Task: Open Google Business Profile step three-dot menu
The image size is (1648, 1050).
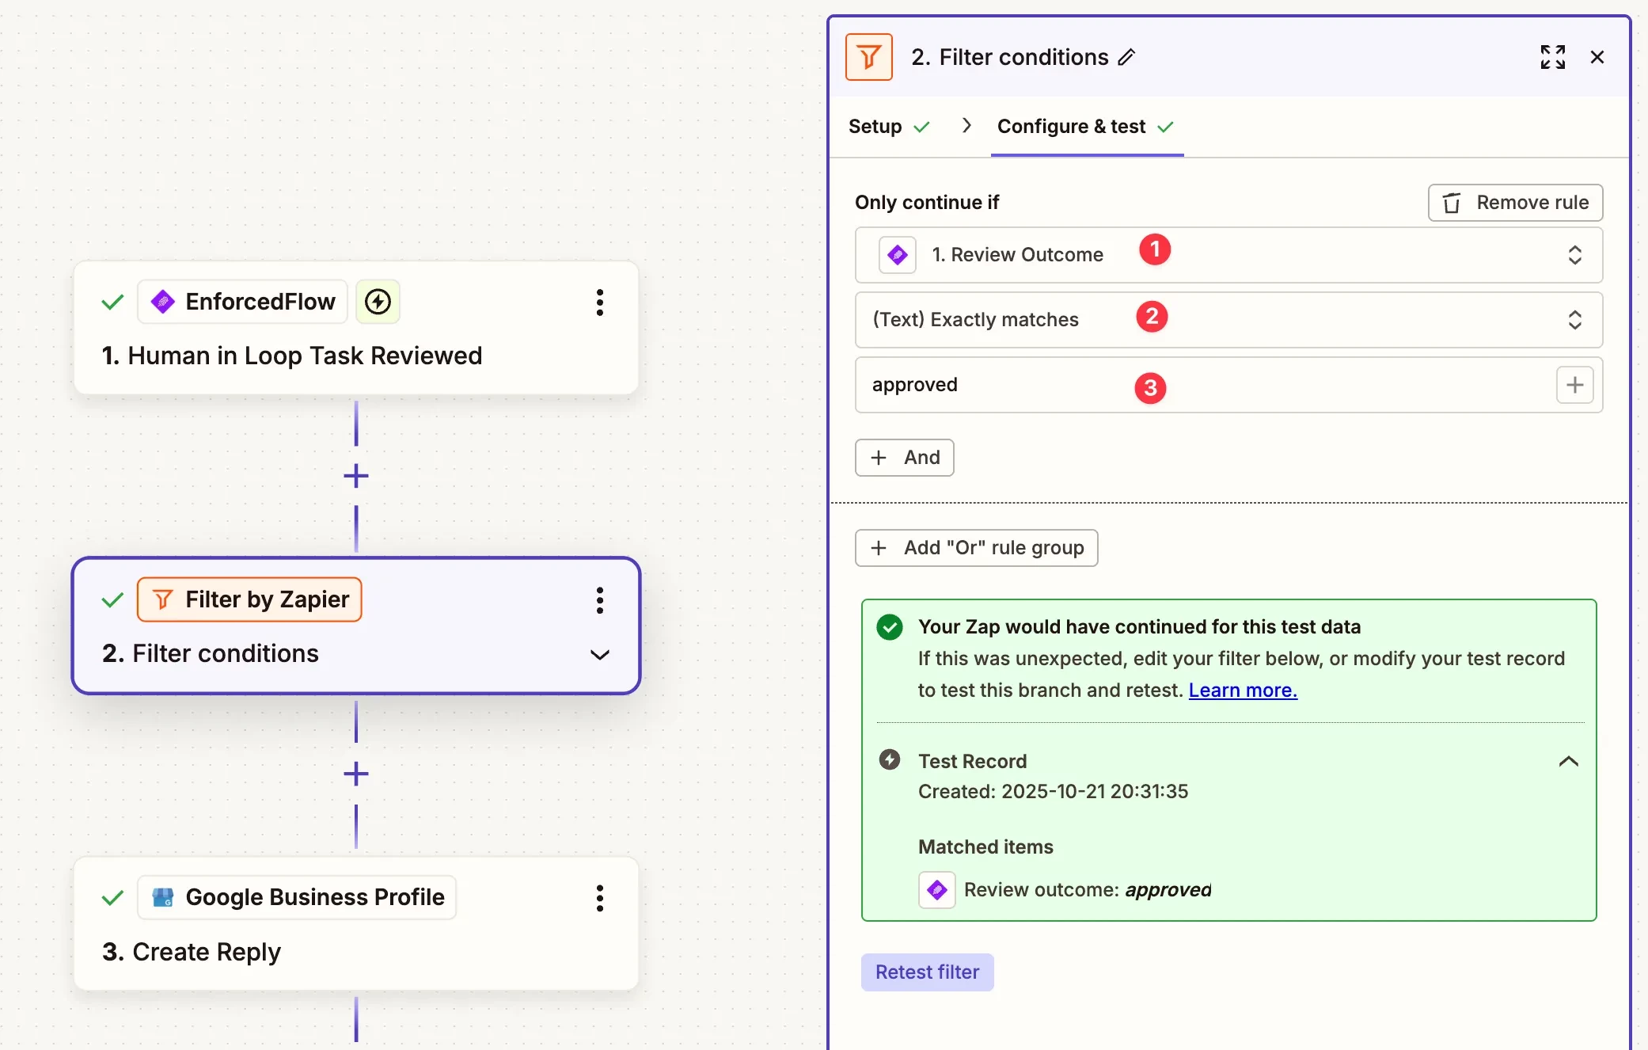Action: point(600,898)
